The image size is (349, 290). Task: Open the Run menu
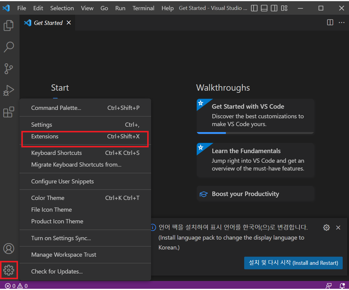(120, 8)
